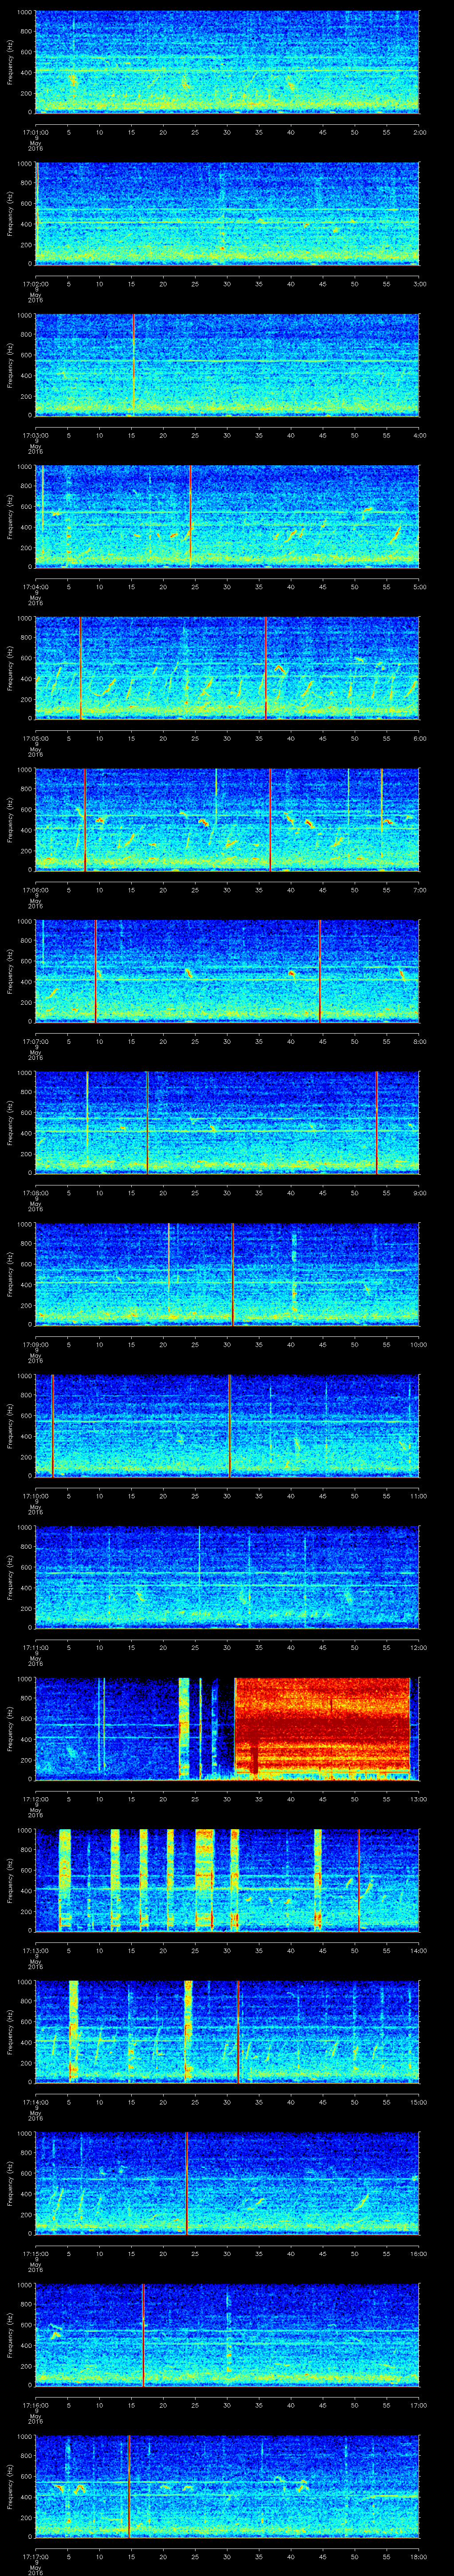This screenshot has height=2576, width=454.
Task: Open the spectrogram panel starting at 17:16:00
Action: tap(227, 2334)
